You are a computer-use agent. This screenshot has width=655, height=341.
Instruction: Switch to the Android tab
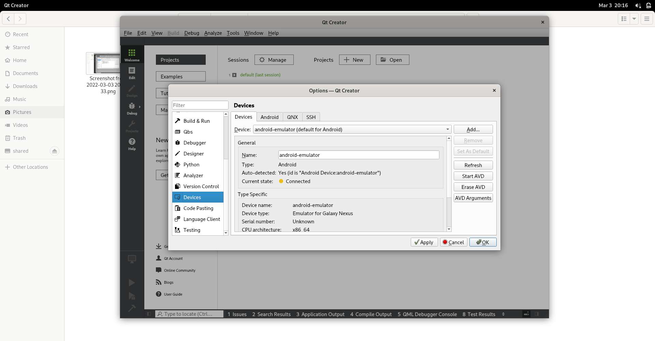[270, 117]
